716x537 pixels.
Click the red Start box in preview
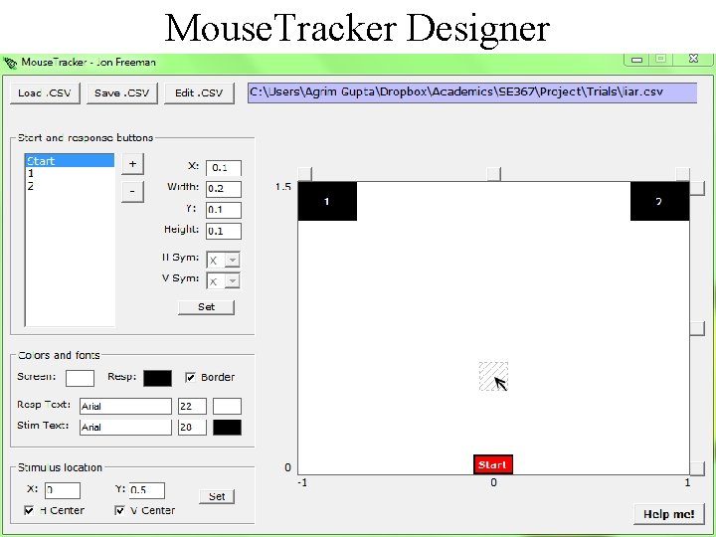point(493,464)
